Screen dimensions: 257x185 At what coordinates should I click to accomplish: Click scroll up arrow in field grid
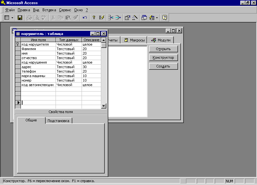point(103,40)
